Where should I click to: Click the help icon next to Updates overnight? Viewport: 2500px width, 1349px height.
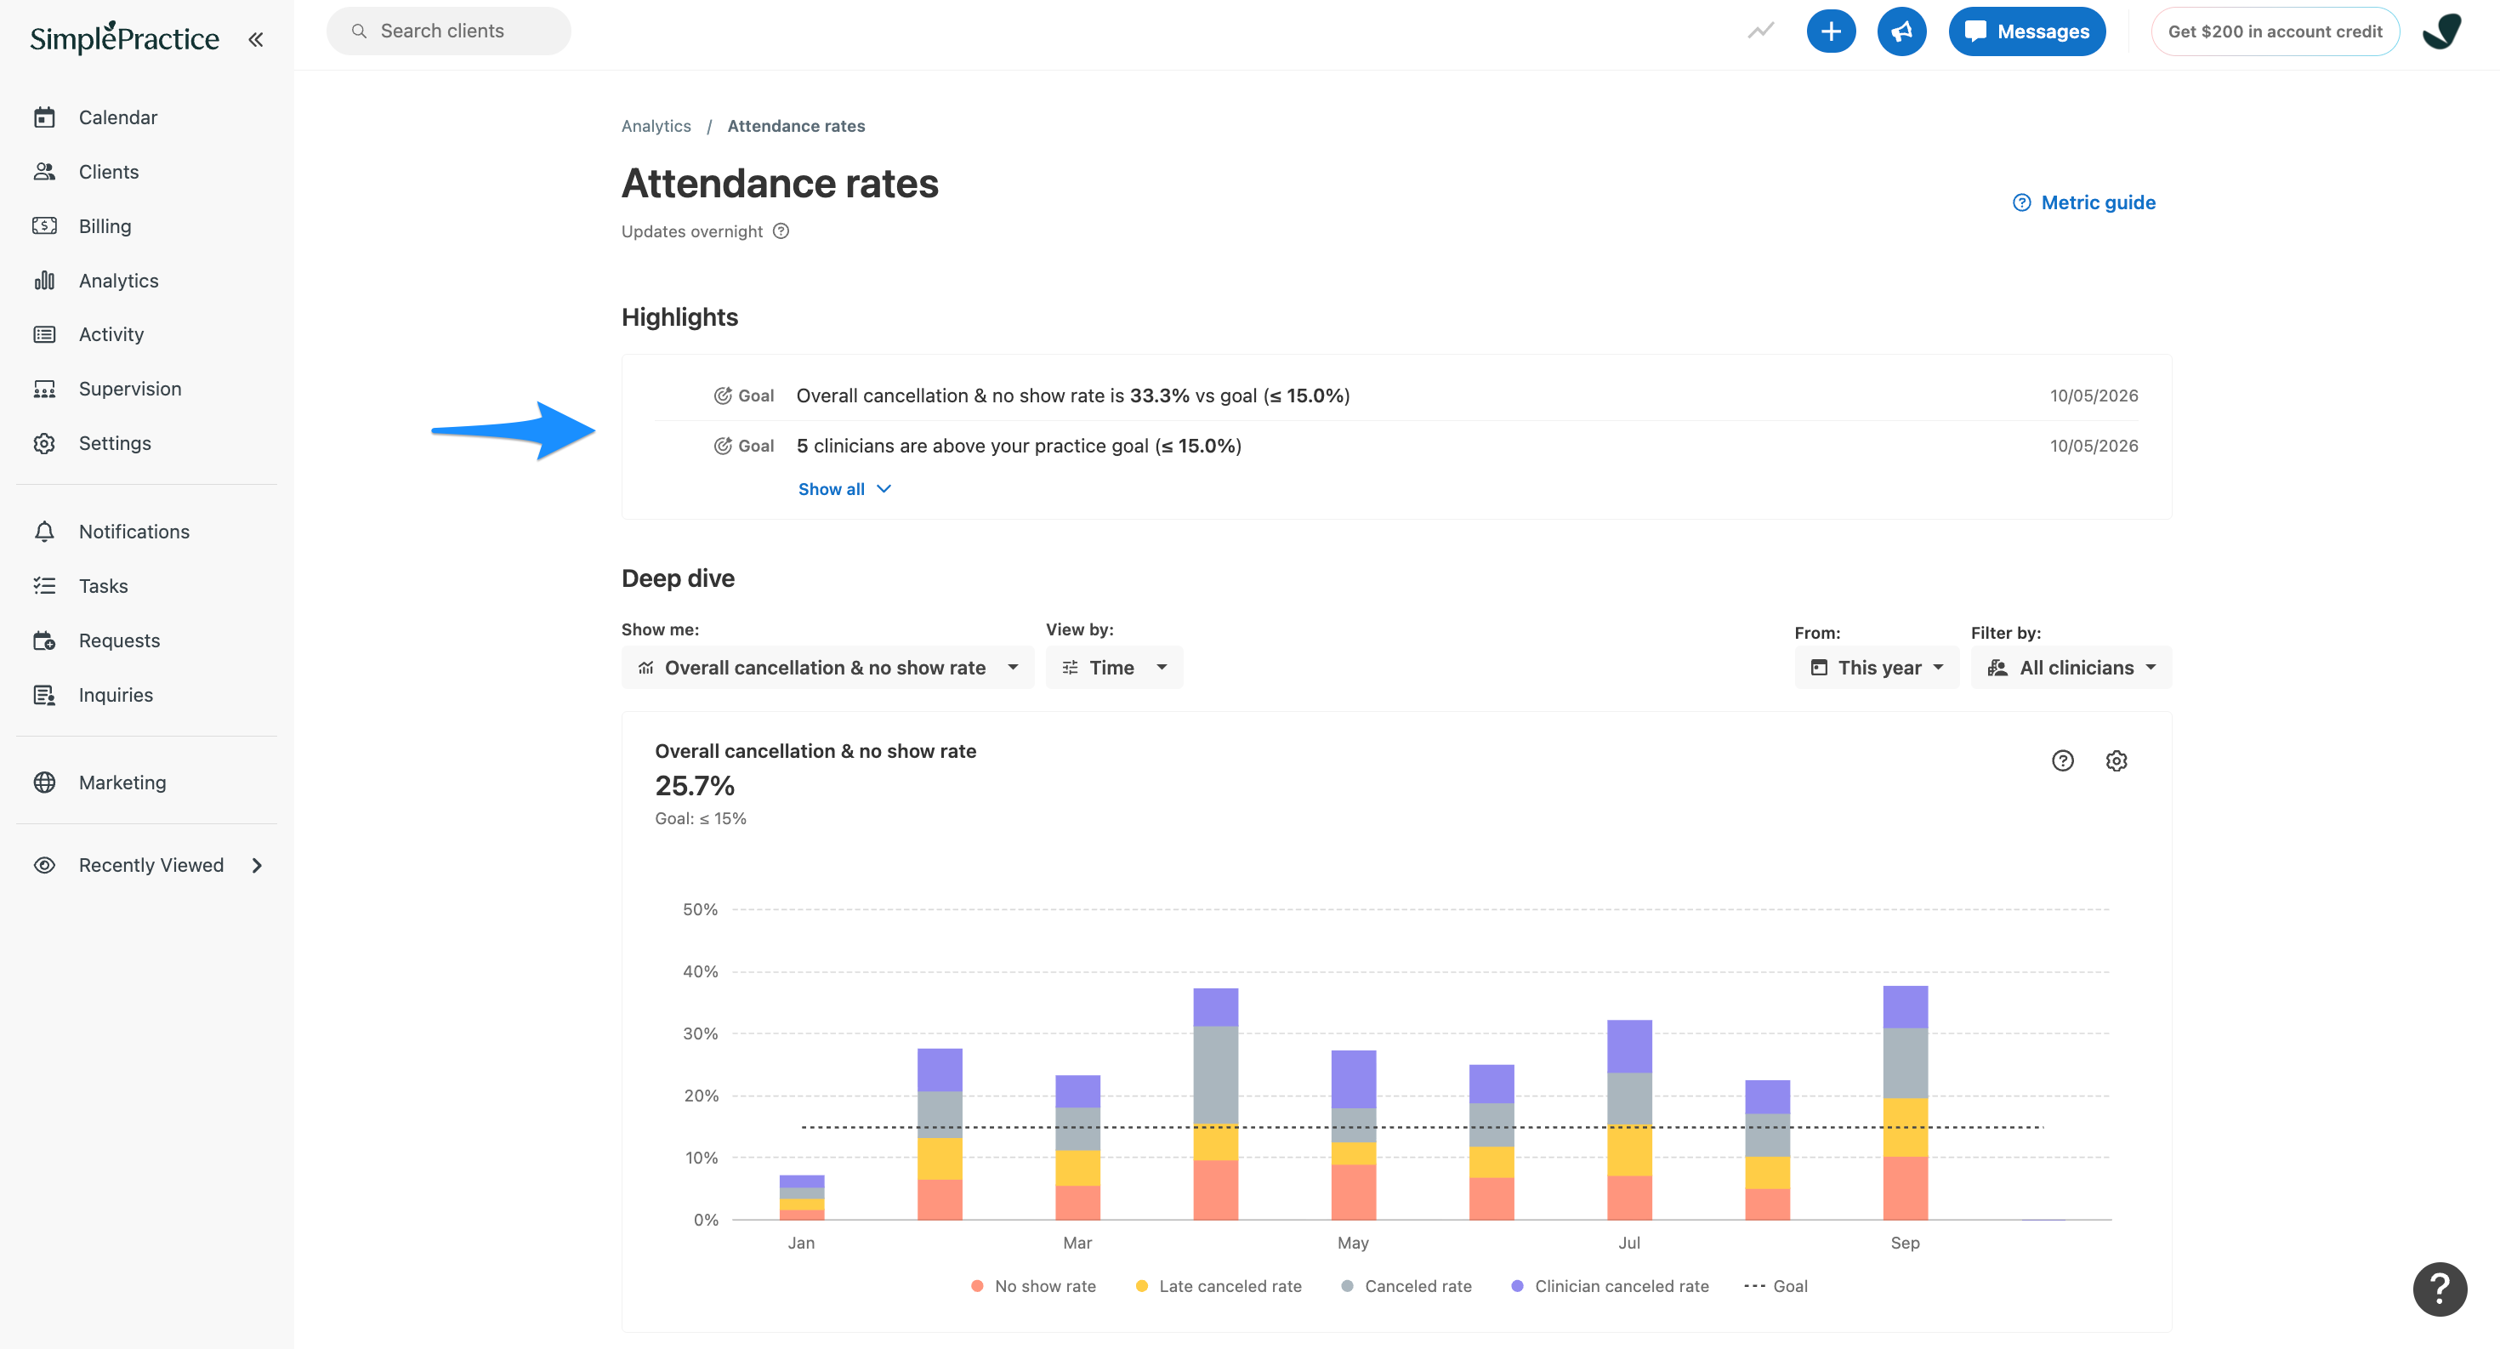(781, 231)
